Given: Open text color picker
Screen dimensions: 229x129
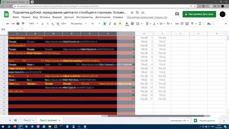Looking at the screenshot, I should pos(120,24).
